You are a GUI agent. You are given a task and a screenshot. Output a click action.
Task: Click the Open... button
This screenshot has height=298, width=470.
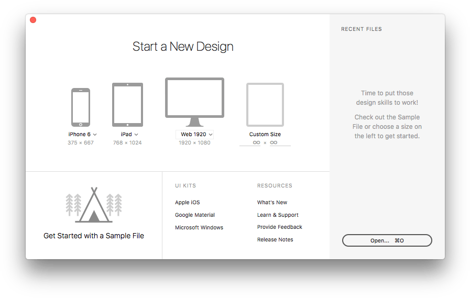(x=387, y=240)
